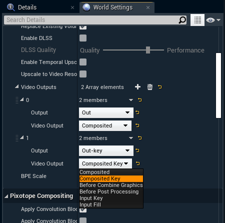This screenshot has height=223, width=225.
Task: Add a new Video Outputs array element
Action: [137, 87]
